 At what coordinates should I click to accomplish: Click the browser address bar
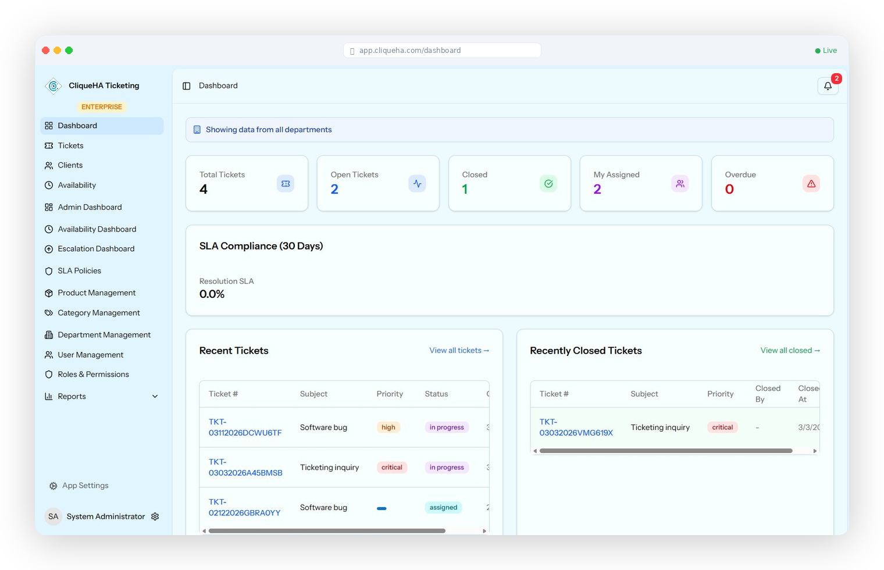click(x=442, y=51)
